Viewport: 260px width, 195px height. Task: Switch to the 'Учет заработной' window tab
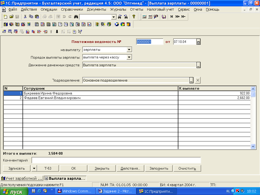[22, 178]
